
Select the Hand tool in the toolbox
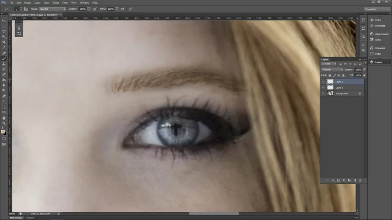click(x=4, y=117)
